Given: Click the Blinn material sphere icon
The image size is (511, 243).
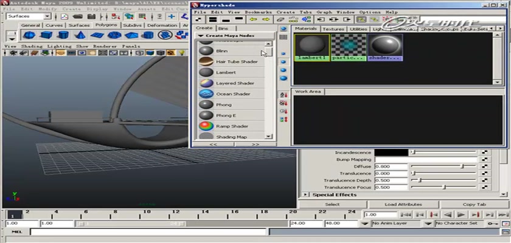Looking at the screenshot, I should tap(206, 51).
